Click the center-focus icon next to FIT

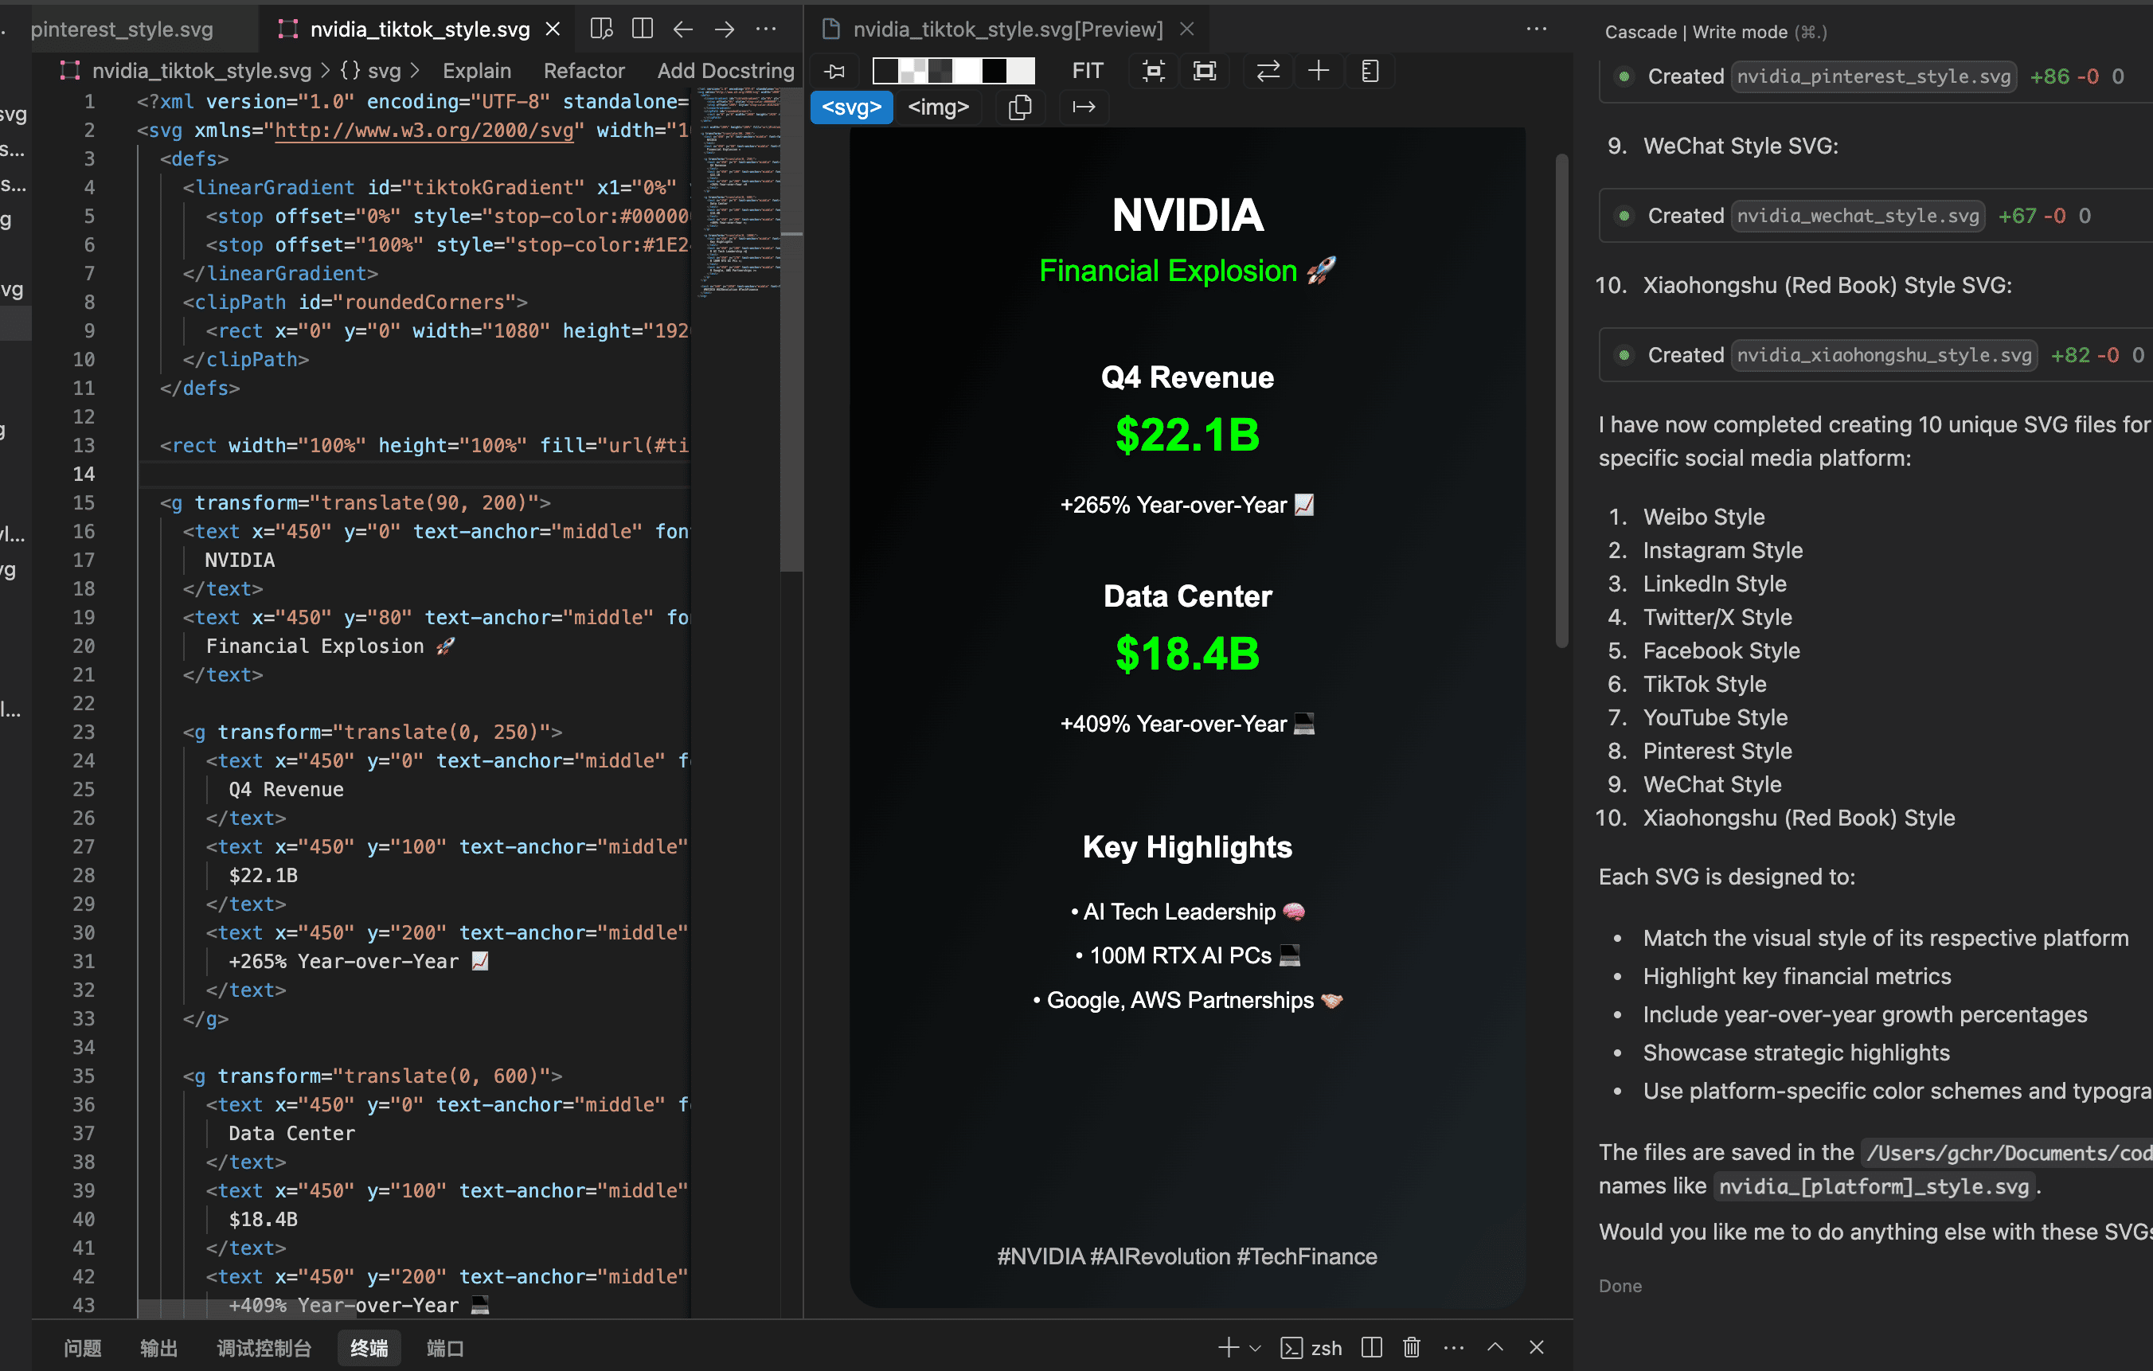tap(1152, 71)
